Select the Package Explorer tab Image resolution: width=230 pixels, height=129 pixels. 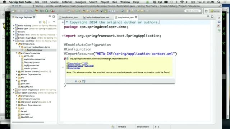(x=24, y=17)
